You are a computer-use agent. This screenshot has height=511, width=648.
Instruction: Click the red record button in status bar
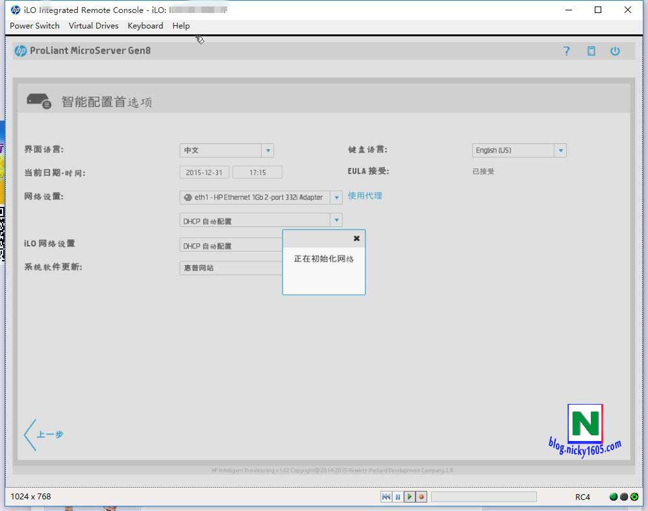point(421,497)
